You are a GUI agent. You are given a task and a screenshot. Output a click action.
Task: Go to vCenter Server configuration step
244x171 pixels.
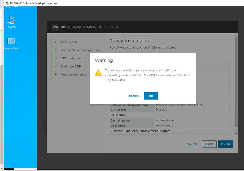click(x=80, y=50)
